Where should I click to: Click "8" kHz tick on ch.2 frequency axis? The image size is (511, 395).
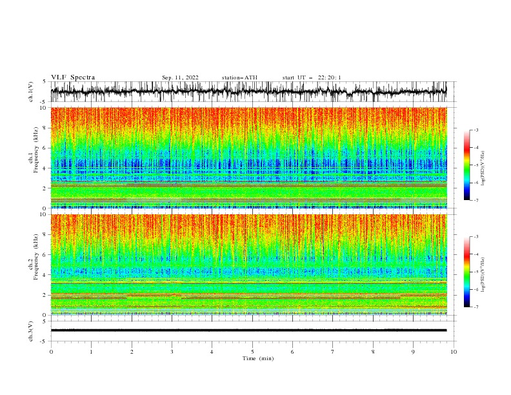[45, 235]
